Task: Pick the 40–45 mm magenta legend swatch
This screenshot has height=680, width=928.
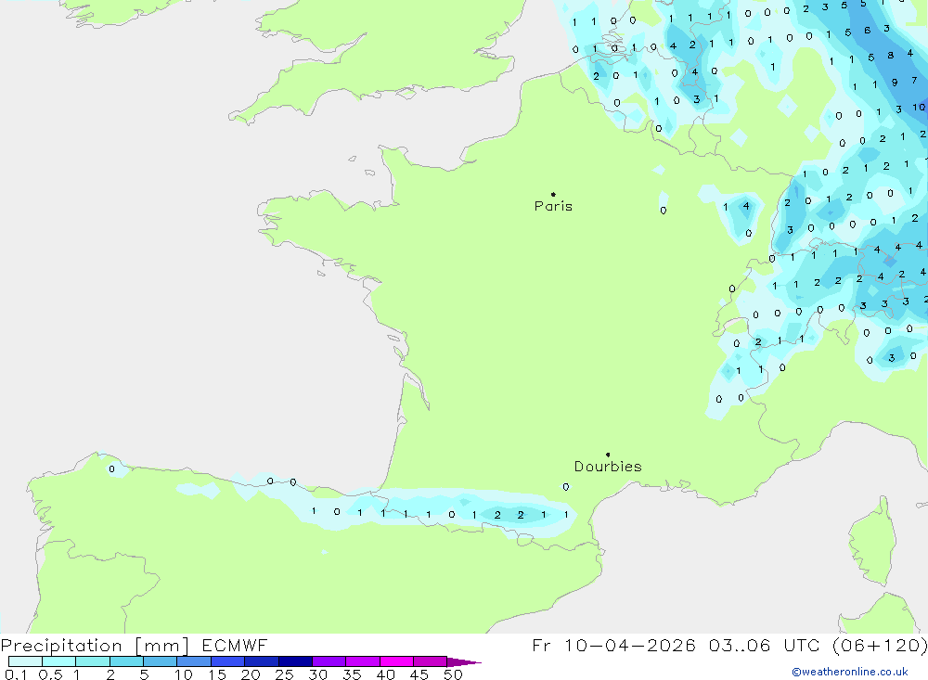Action: click(x=396, y=661)
